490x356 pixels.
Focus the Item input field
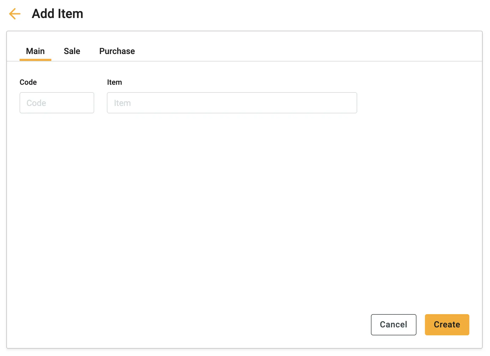coord(232,103)
